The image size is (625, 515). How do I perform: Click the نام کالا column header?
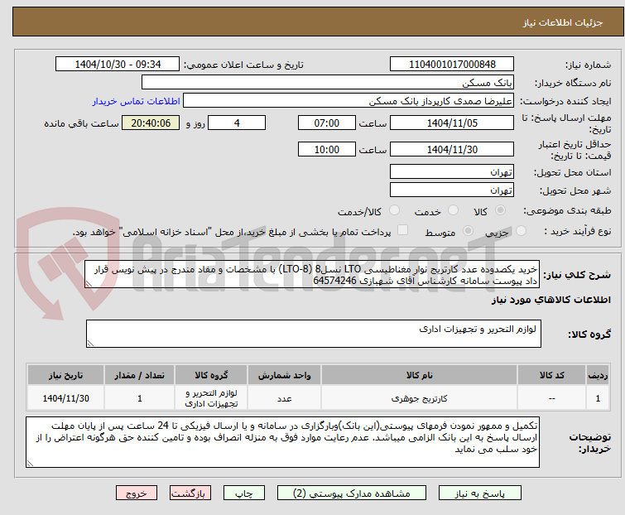[x=420, y=375]
